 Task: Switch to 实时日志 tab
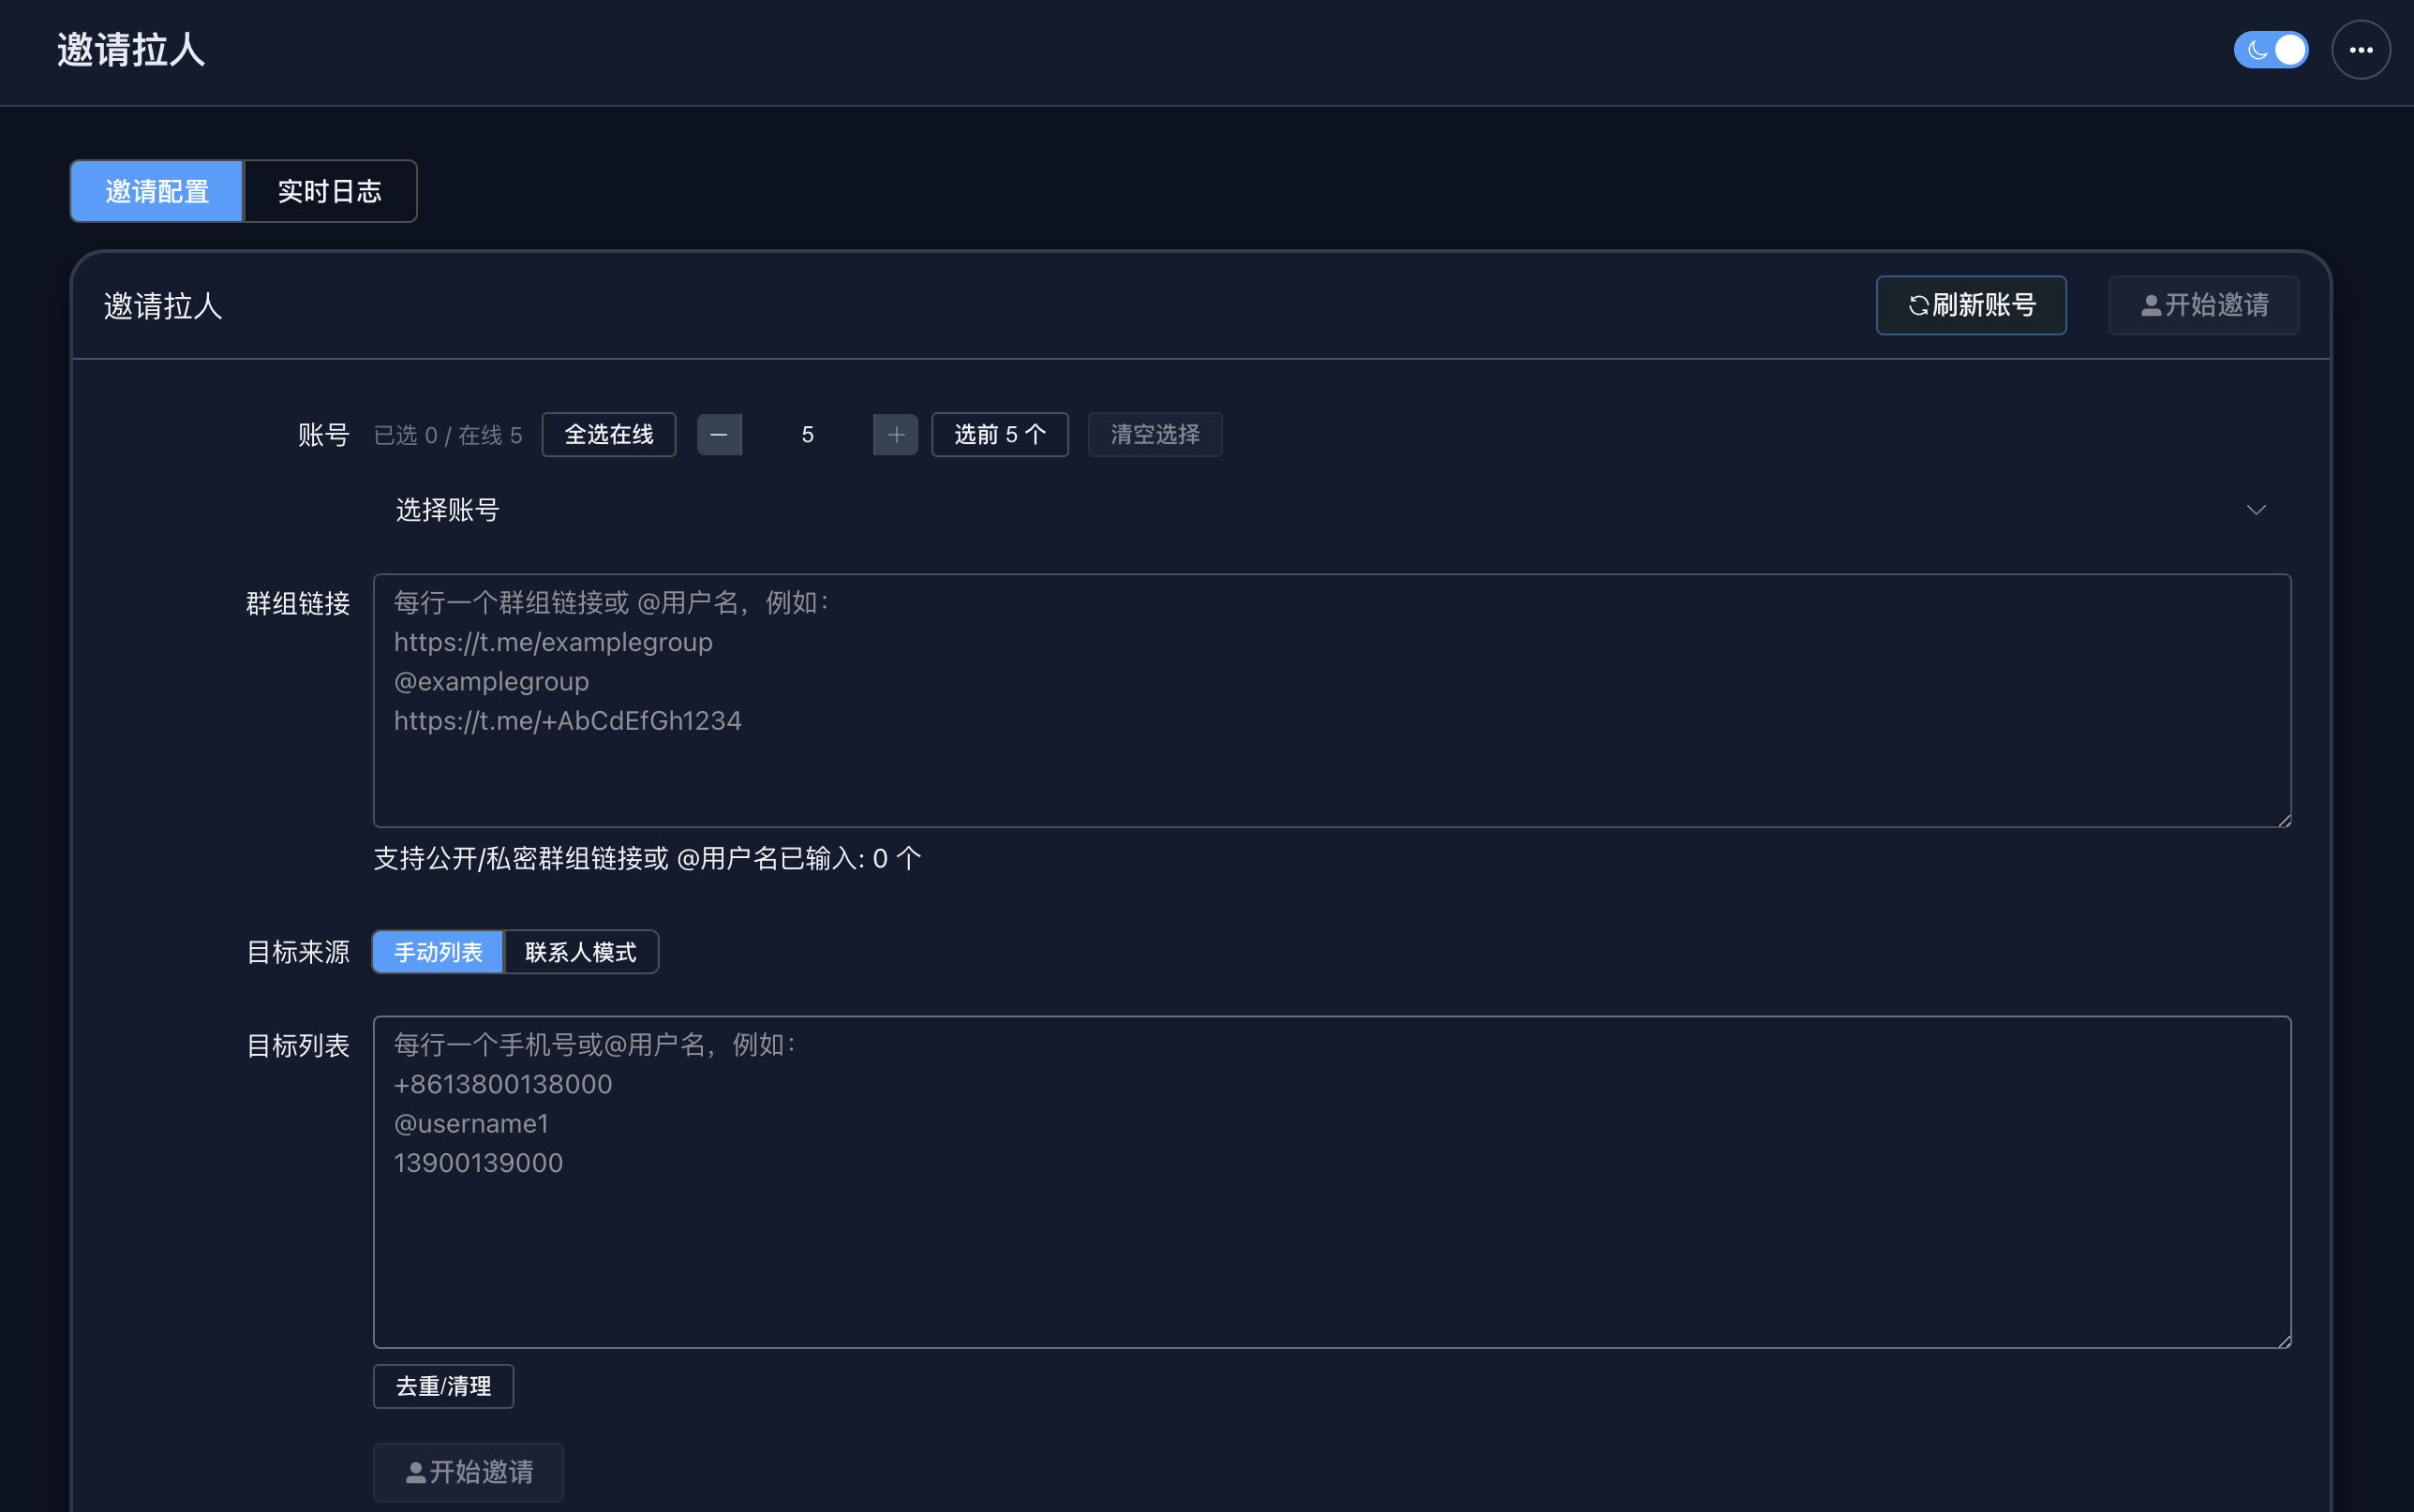pyautogui.click(x=329, y=191)
